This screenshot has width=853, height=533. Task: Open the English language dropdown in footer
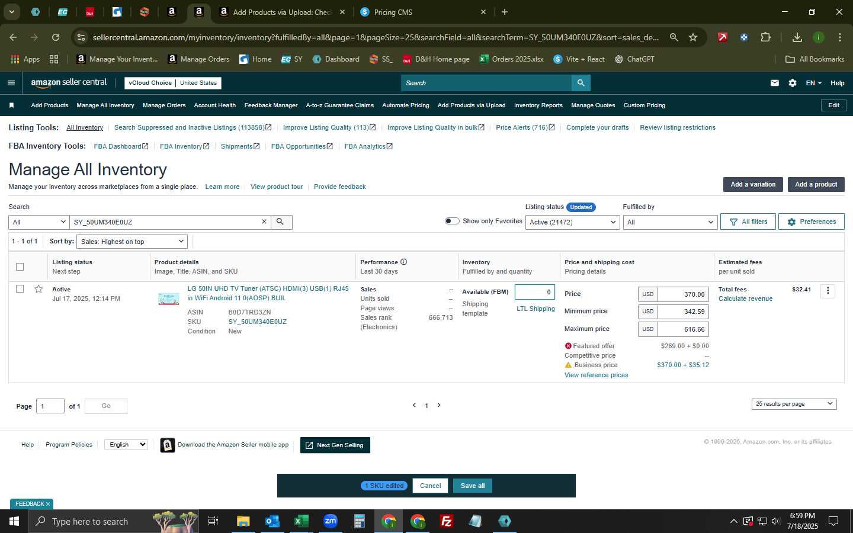126,445
